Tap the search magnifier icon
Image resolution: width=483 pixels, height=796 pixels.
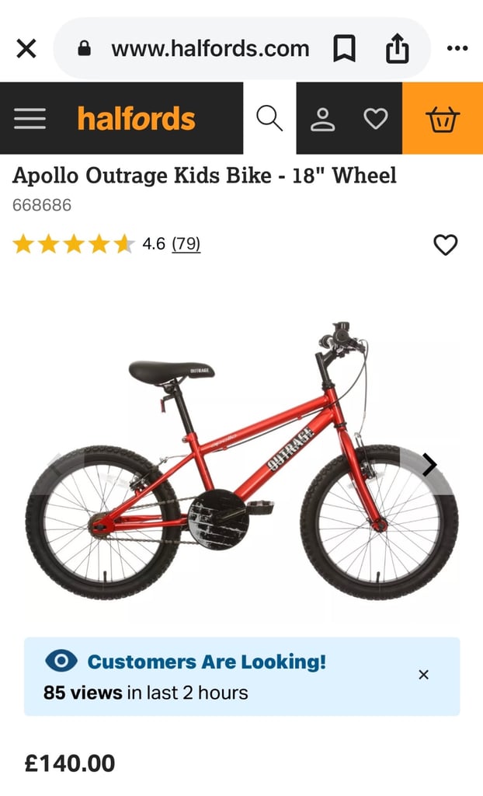tap(269, 118)
